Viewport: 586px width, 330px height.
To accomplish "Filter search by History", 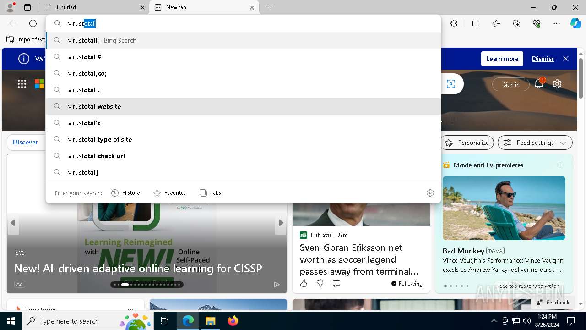I will click(x=125, y=193).
